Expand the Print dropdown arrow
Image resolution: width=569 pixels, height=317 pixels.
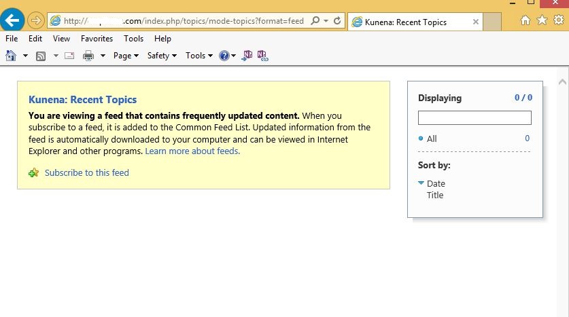[x=103, y=56]
